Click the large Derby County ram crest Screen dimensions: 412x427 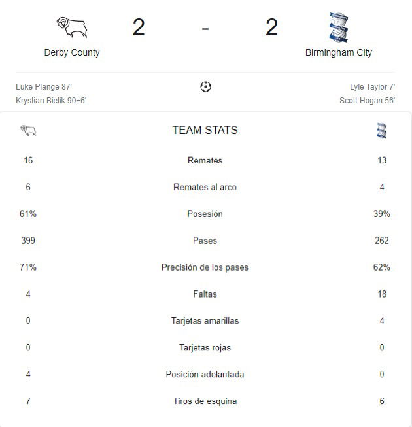[72, 27]
